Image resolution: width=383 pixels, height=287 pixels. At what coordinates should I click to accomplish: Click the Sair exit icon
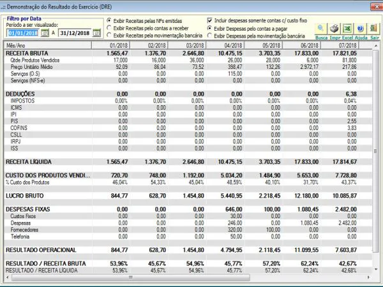point(373,29)
